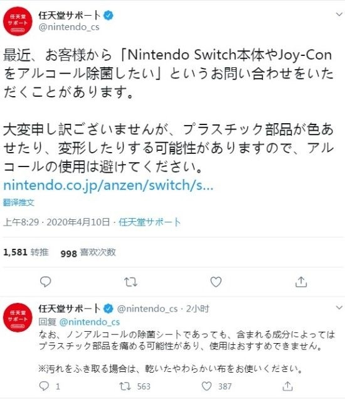The image size is (345, 399).
Task: Click the 2小时 timestamp on reply tweet
Action: 198,309
